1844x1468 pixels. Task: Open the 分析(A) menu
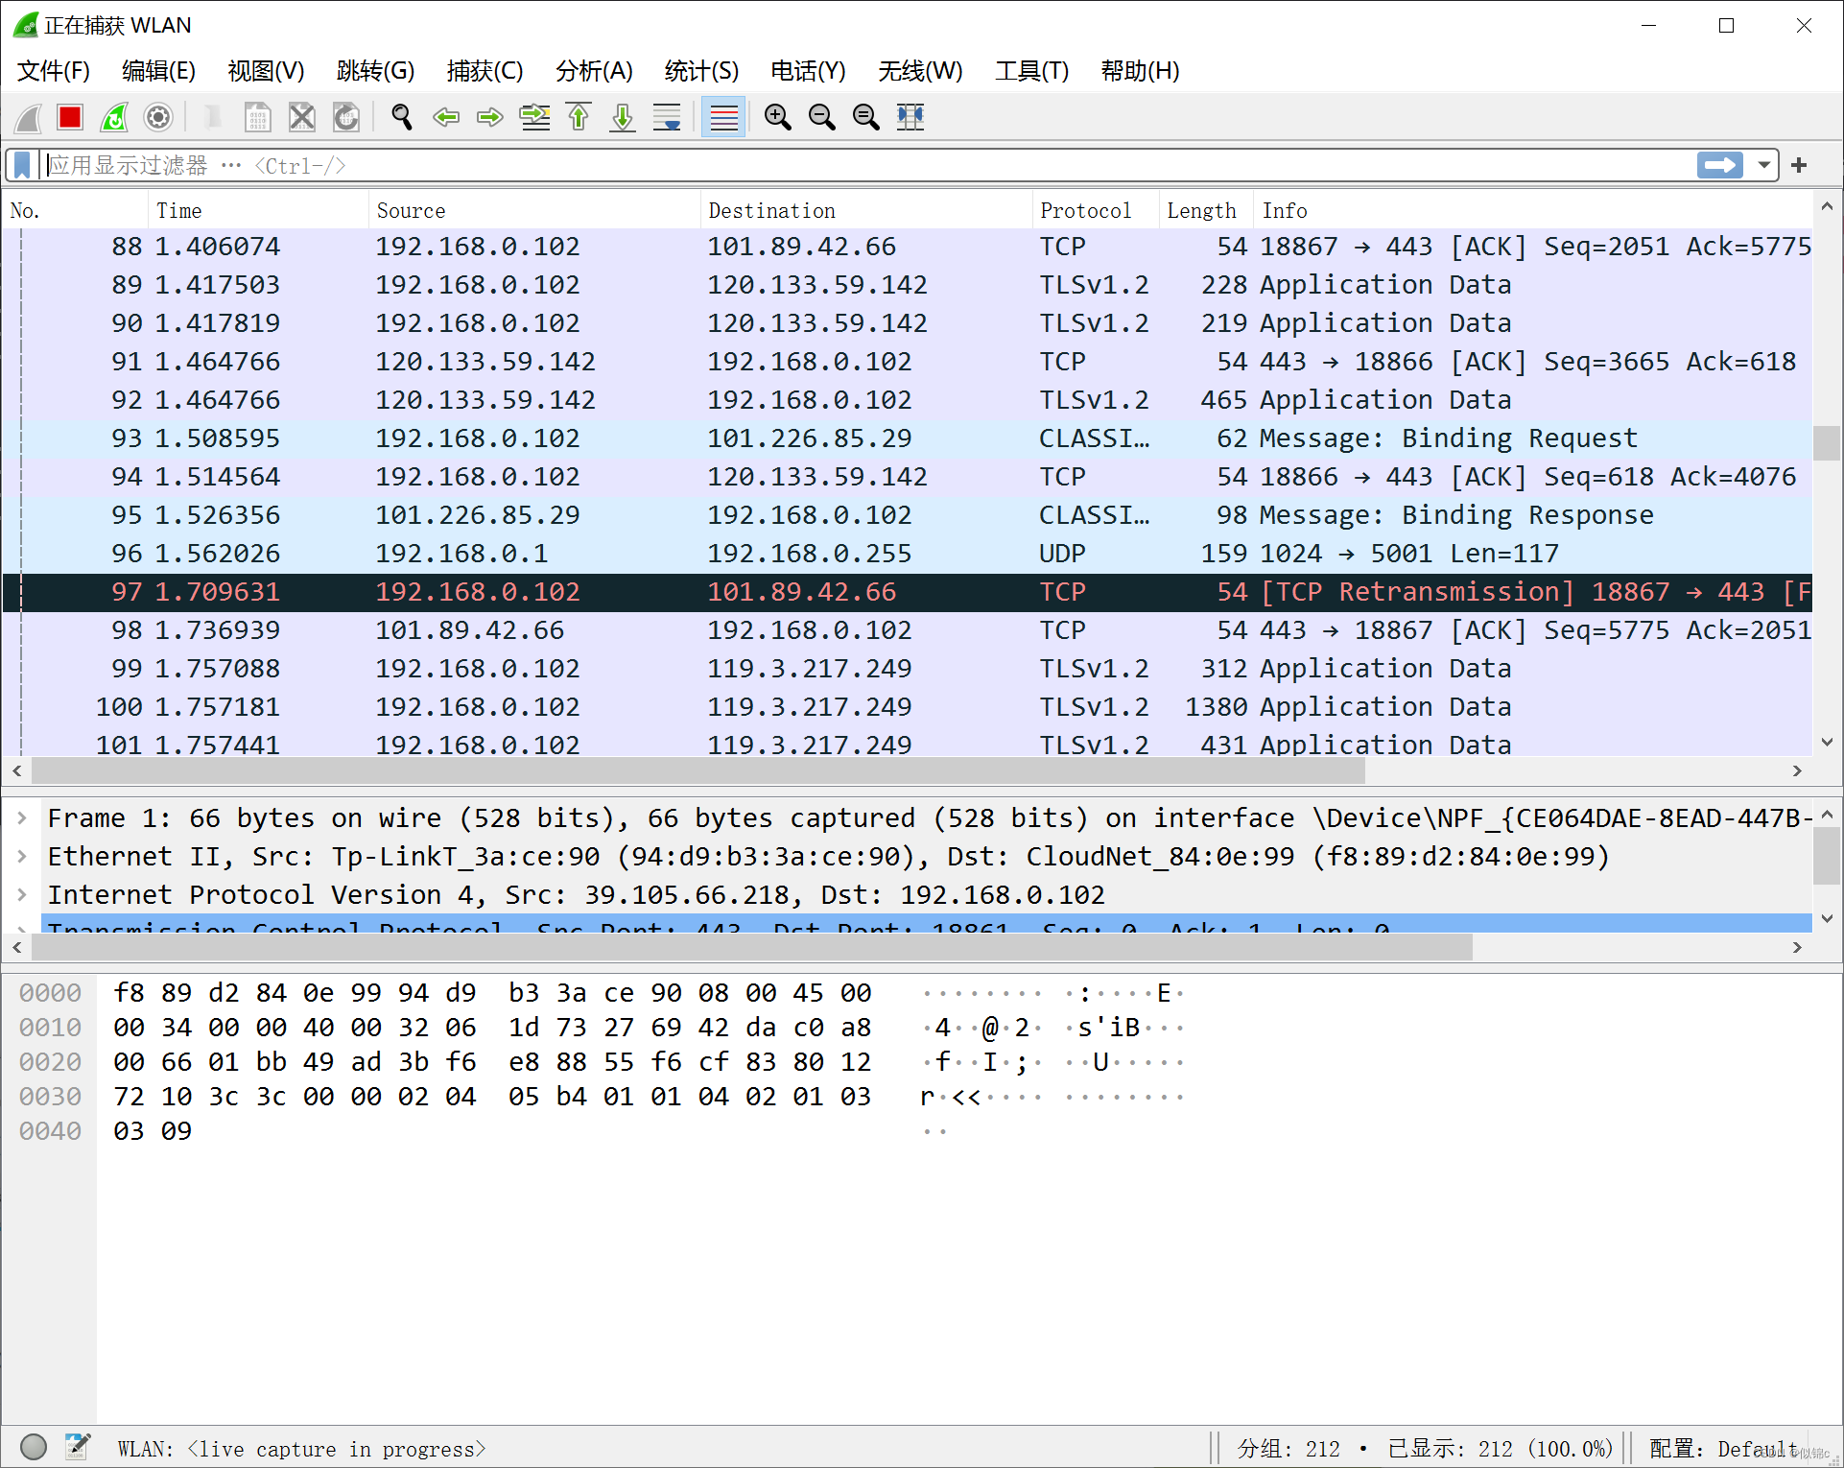594,71
